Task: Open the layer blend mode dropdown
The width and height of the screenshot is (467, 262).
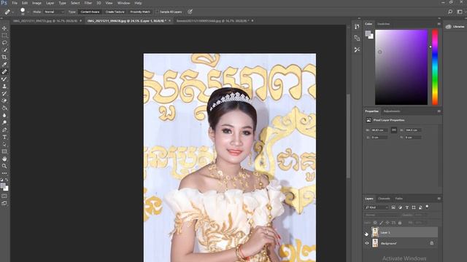Action: click(x=382, y=215)
